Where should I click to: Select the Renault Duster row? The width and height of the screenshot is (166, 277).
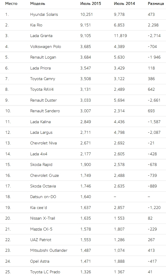click(83, 100)
